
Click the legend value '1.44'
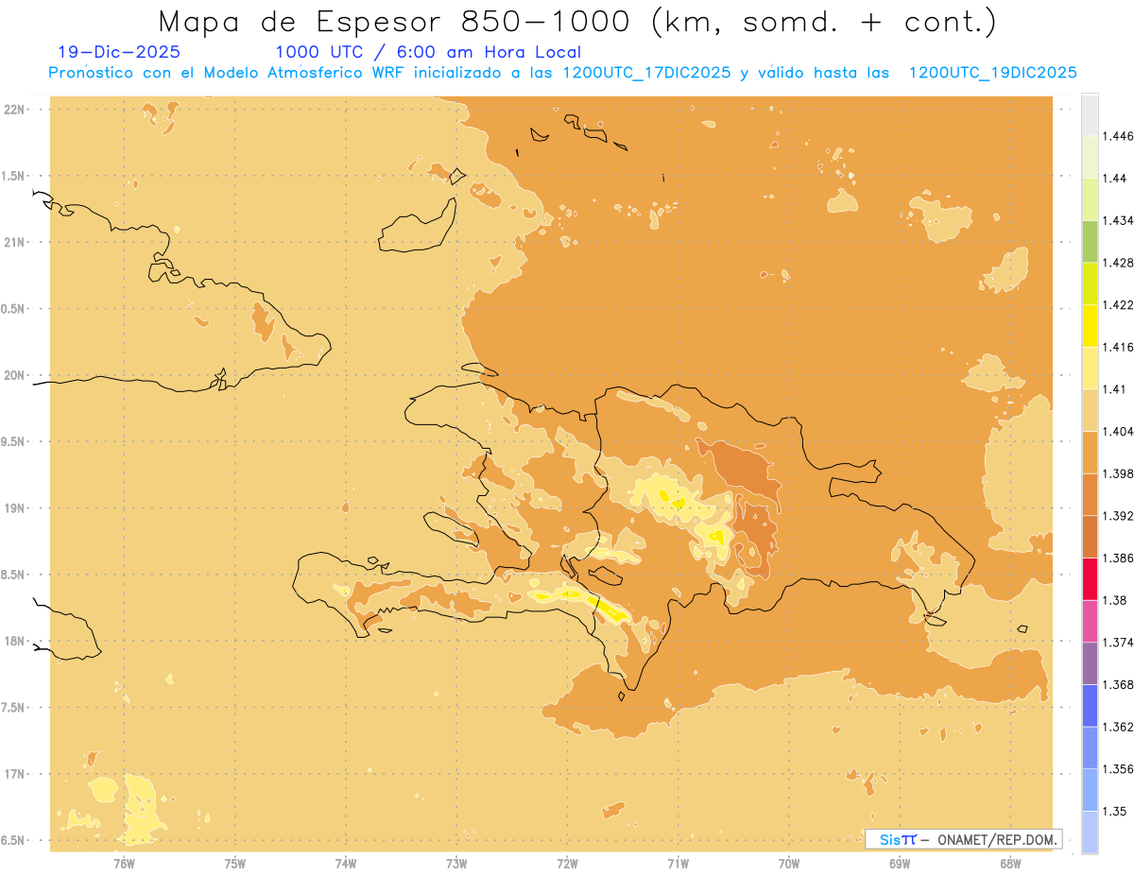coord(1116,179)
